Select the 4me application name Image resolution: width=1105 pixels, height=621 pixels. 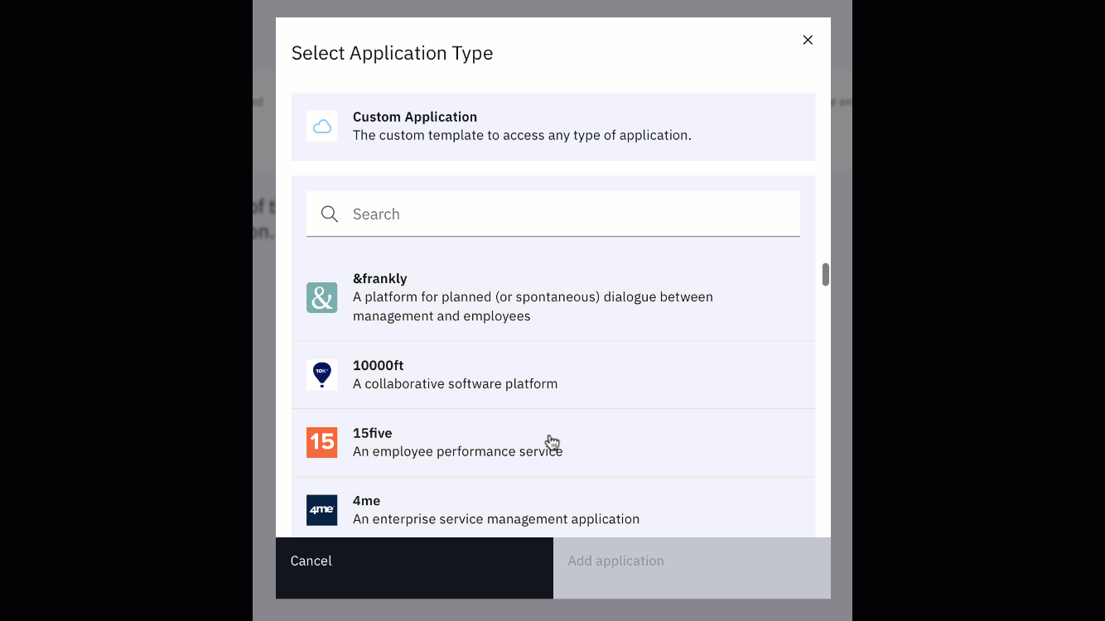(367, 501)
